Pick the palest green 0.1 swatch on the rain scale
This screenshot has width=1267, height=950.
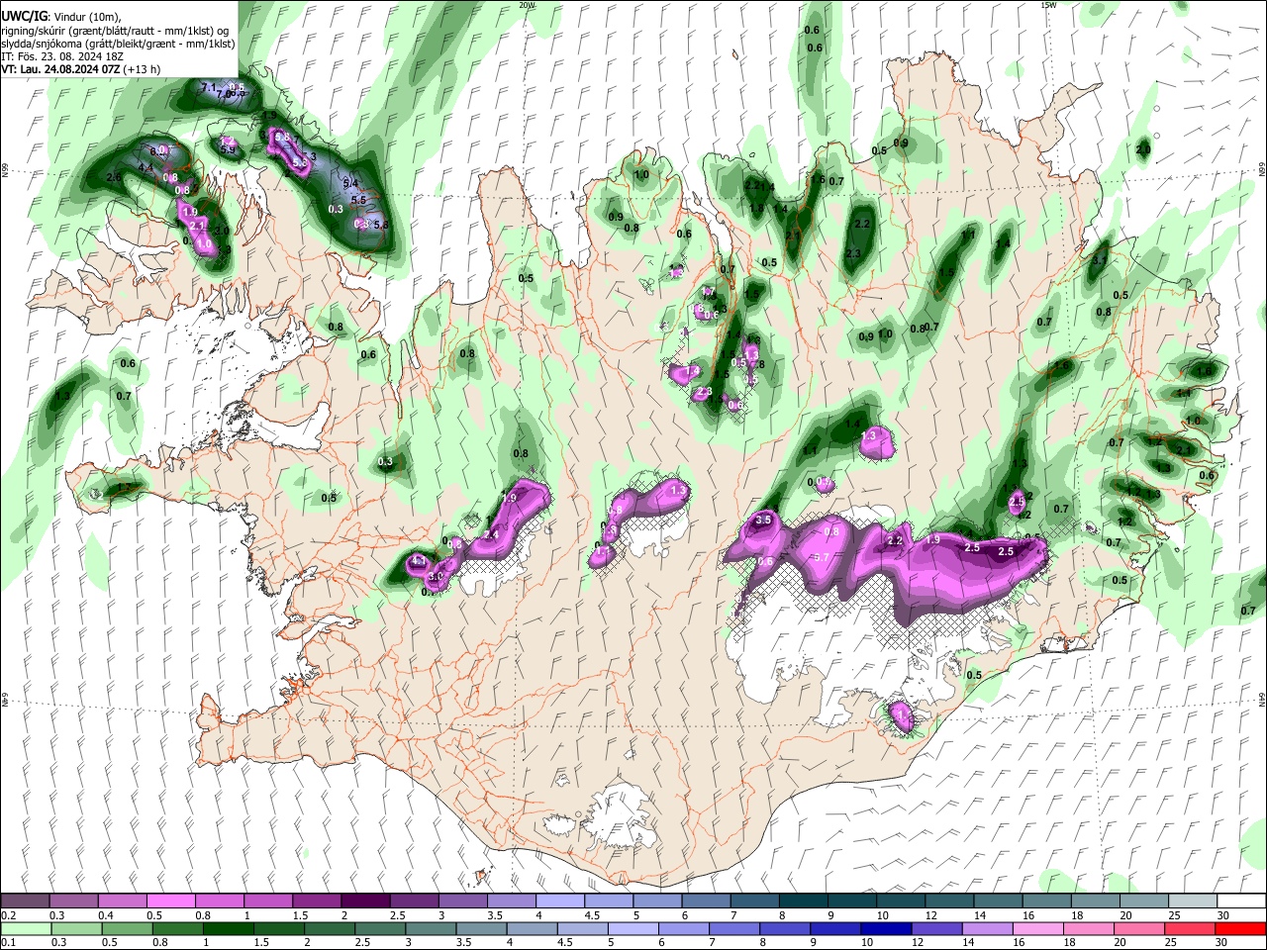click(x=25, y=928)
